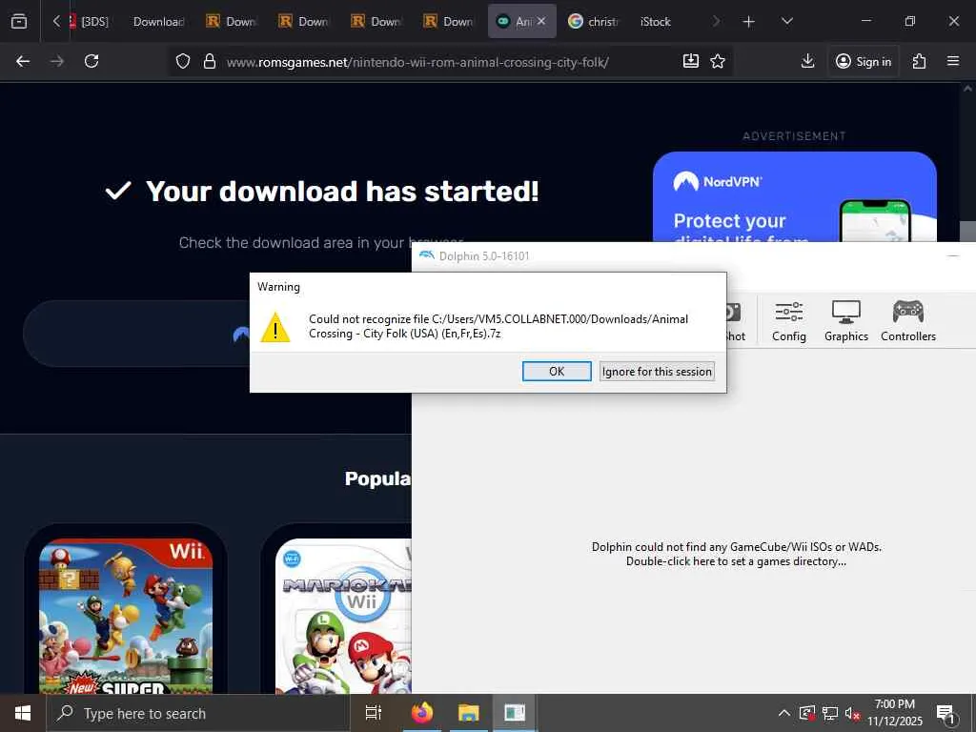Open File Explorer from taskbar
Image resolution: width=976 pixels, height=732 pixels.
tap(469, 713)
